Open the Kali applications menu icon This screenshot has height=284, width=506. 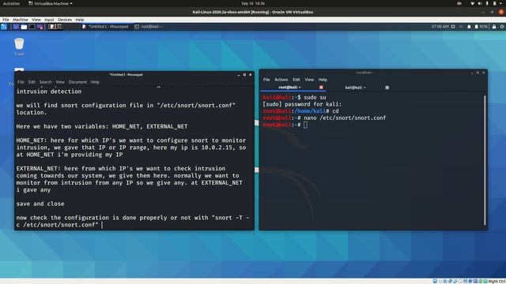coord(4,27)
